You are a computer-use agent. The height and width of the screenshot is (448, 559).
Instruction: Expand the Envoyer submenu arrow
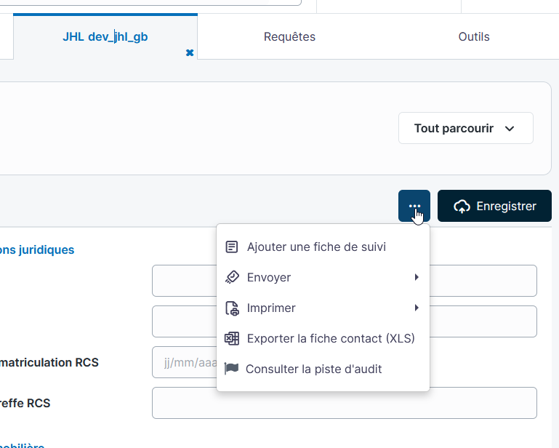pyautogui.click(x=417, y=277)
